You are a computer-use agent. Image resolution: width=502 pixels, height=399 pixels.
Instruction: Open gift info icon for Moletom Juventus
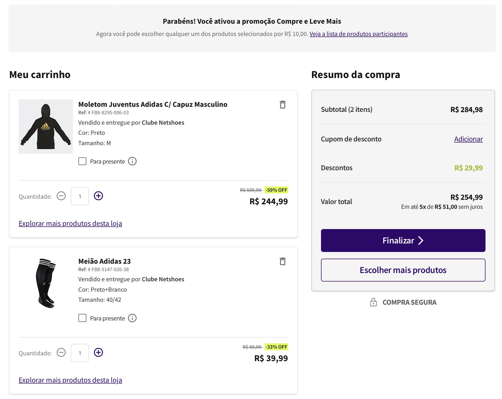point(132,161)
